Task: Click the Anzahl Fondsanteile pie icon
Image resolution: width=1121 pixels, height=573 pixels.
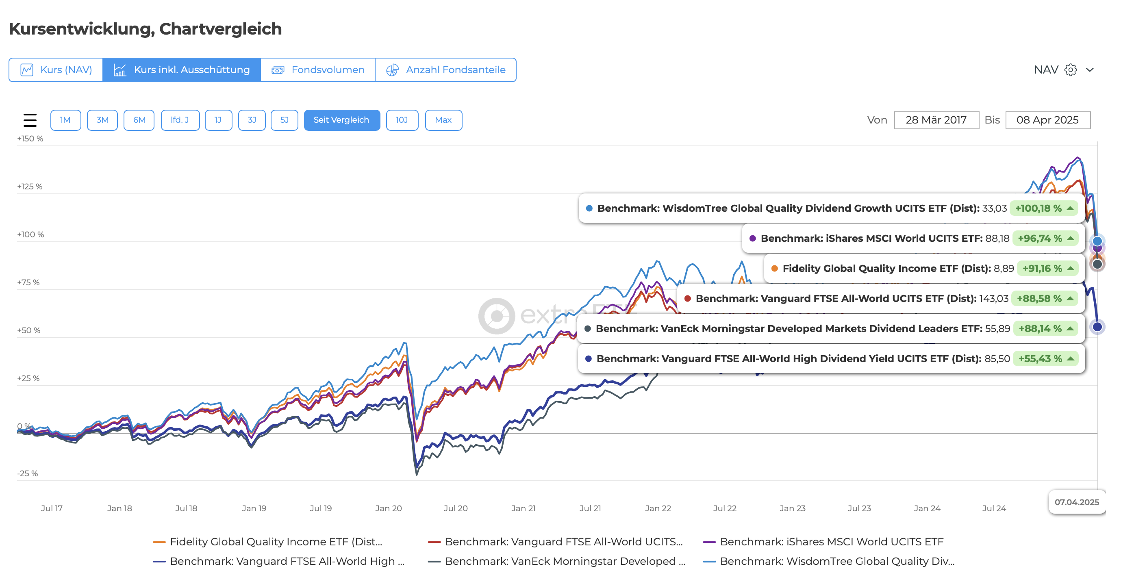Action: click(392, 69)
